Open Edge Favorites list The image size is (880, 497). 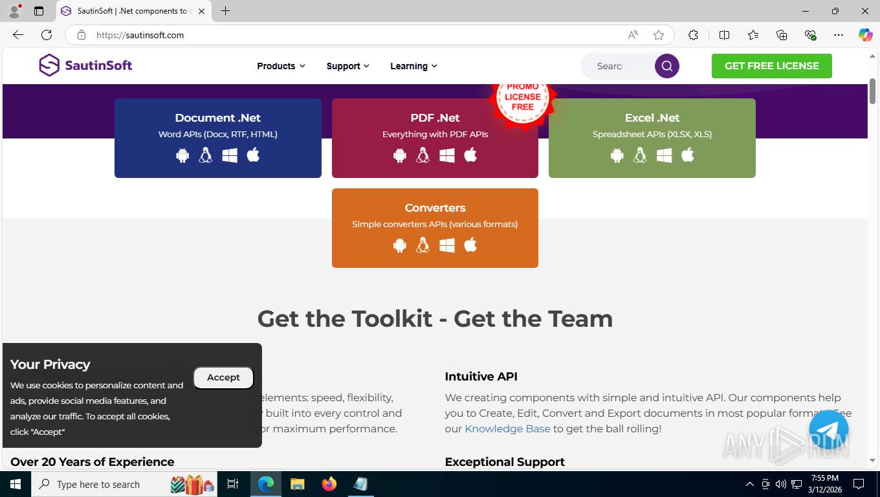click(x=753, y=35)
